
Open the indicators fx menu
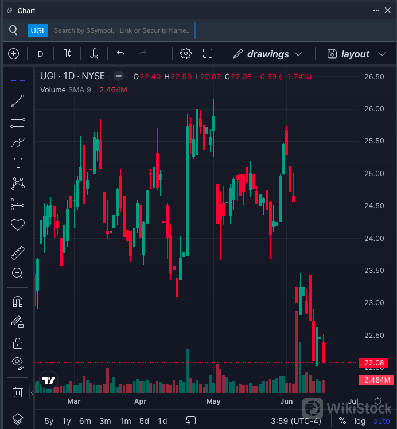click(94, 54)
